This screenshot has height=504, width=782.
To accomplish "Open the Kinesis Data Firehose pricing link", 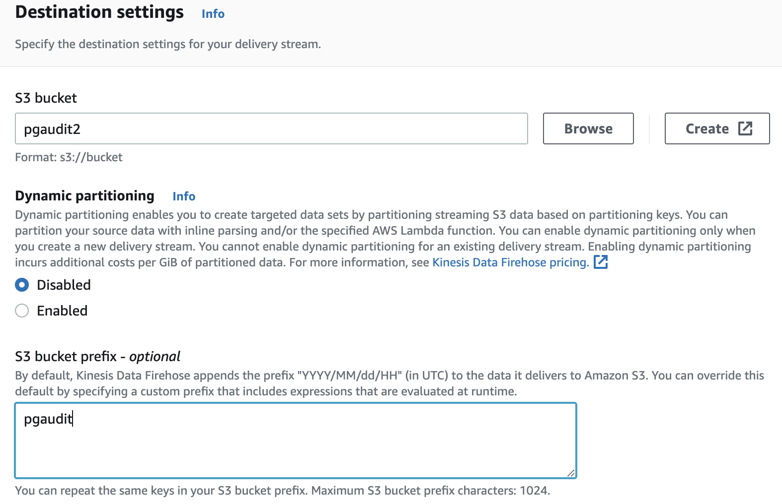I will [x=510, y=262].
